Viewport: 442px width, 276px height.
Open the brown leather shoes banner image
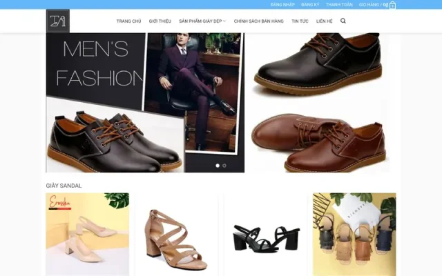(x=319, y=141)
